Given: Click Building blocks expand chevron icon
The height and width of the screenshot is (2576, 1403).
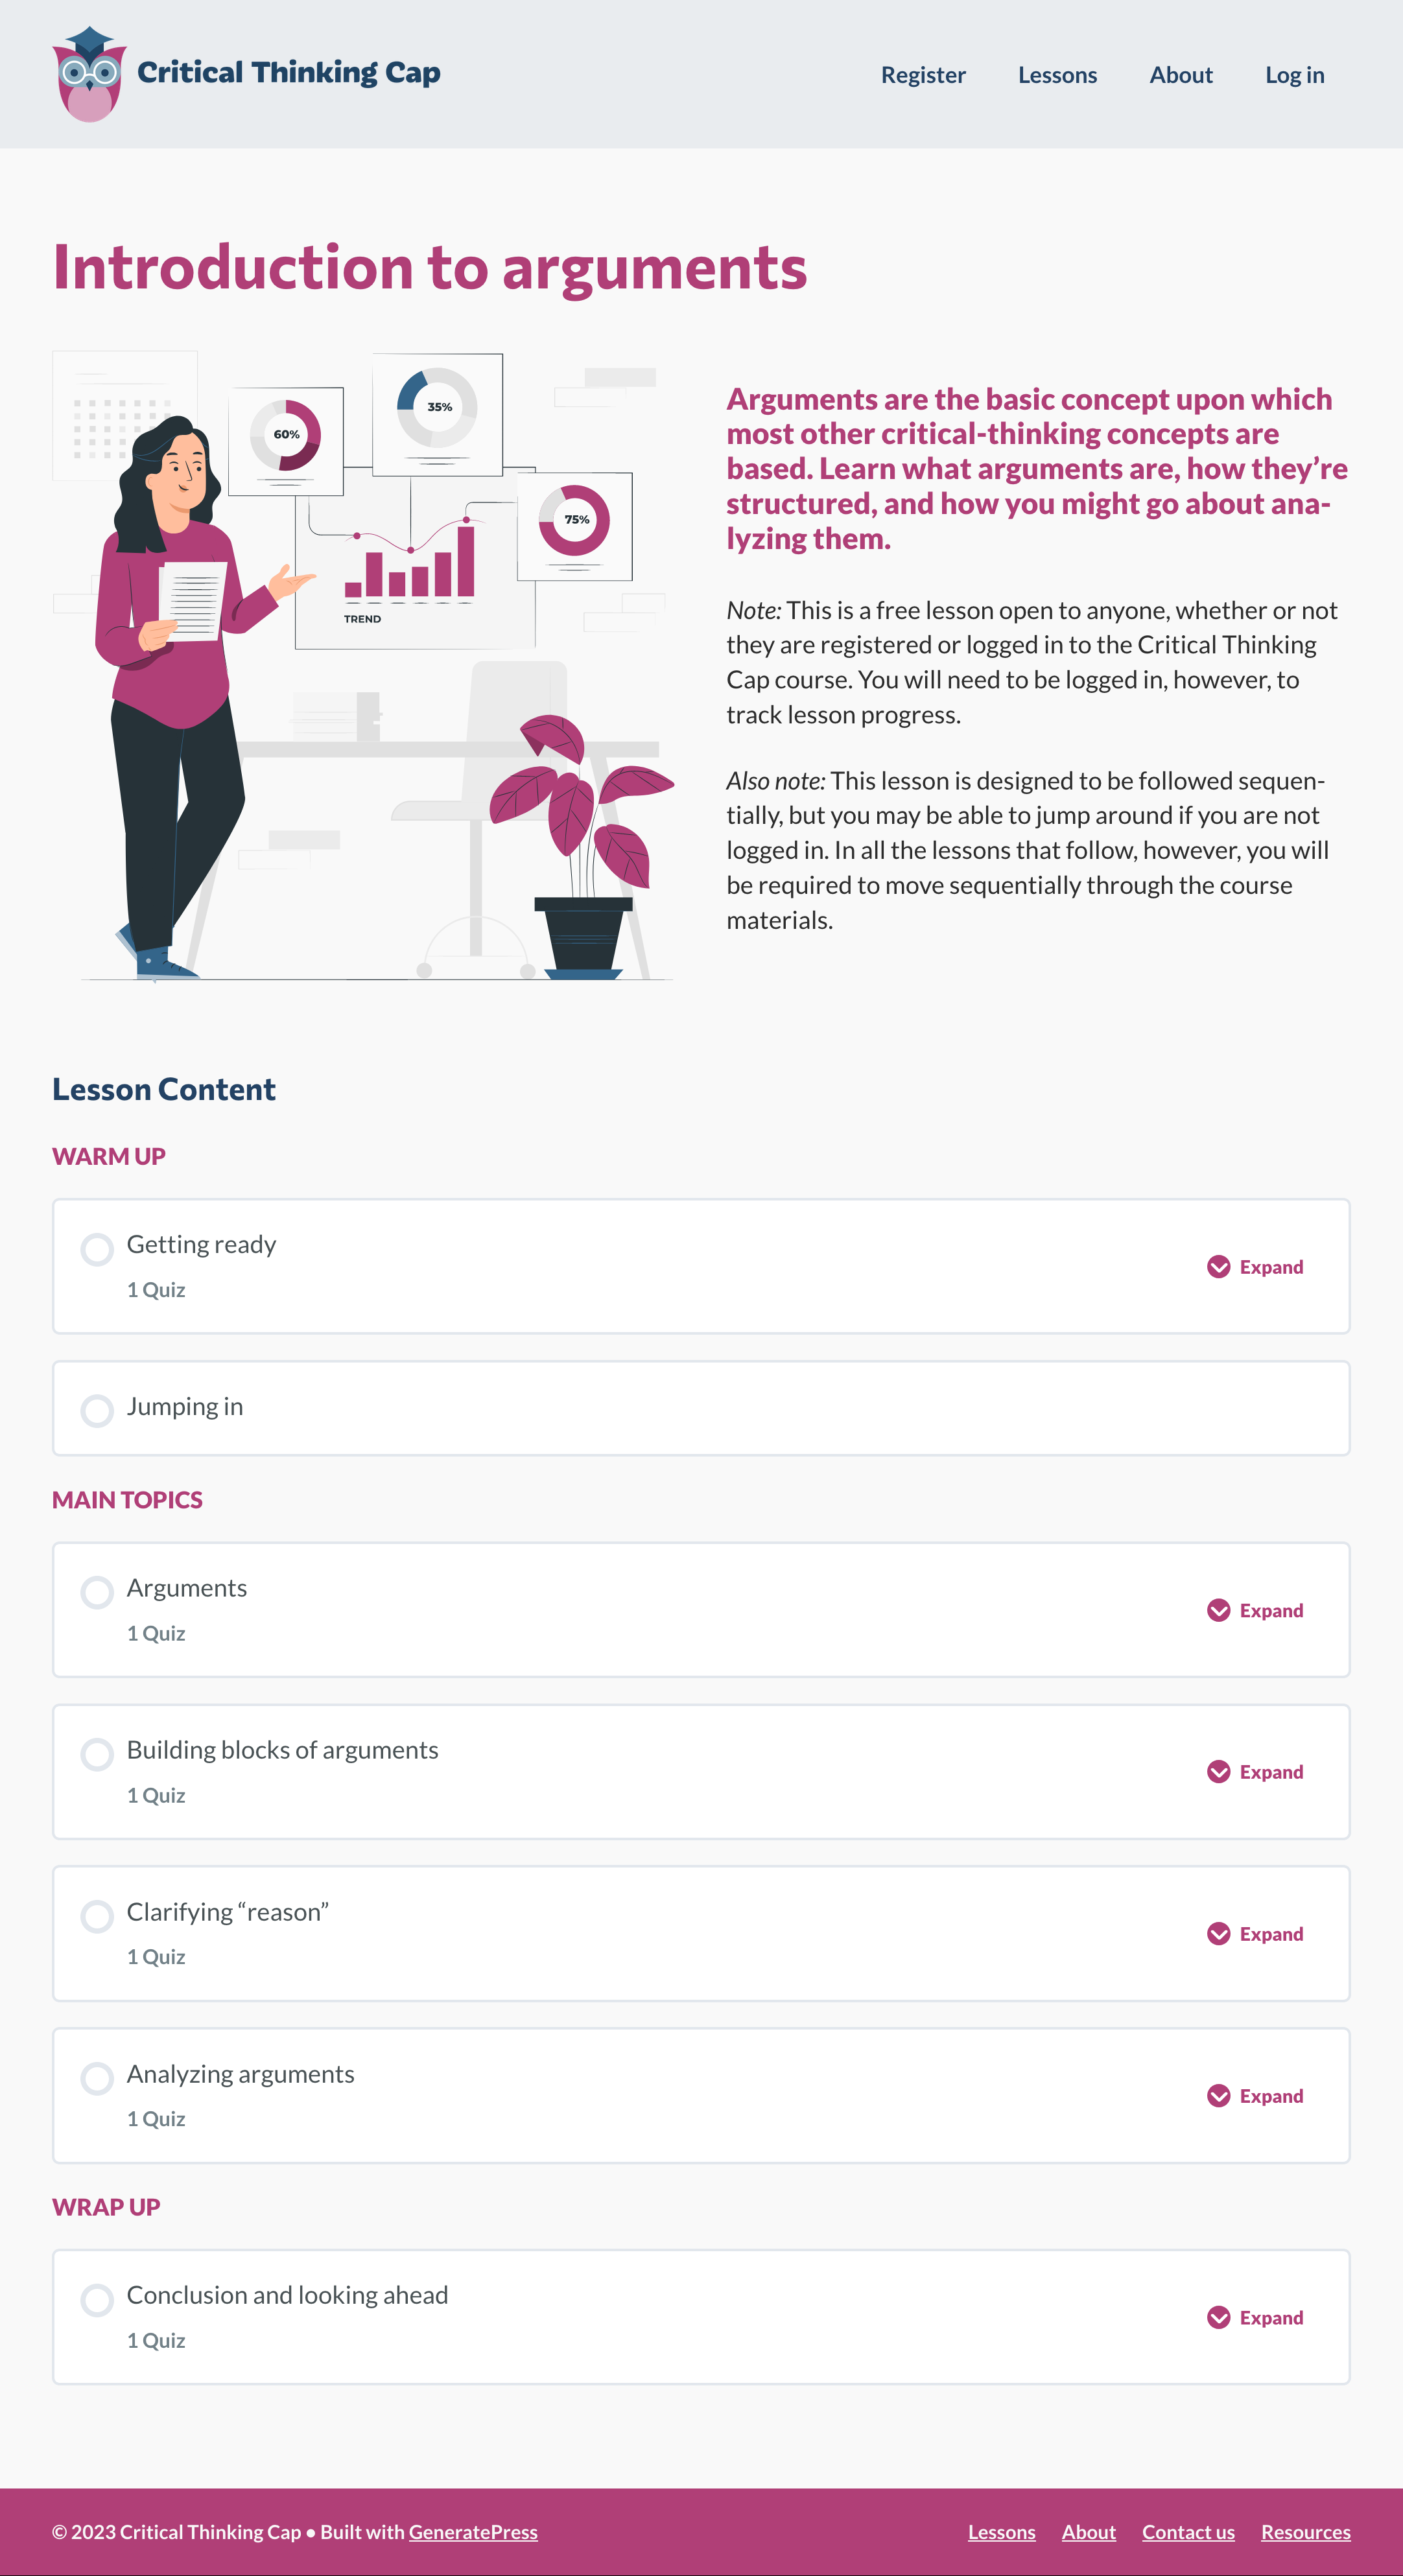Looking at the screenshot, I should [1218, 1772].
